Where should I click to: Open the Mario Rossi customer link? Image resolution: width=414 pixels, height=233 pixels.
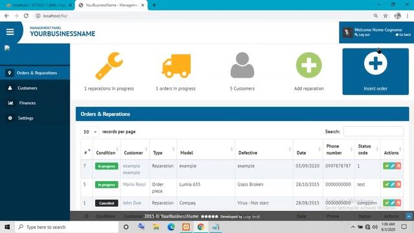coord(135,184)
